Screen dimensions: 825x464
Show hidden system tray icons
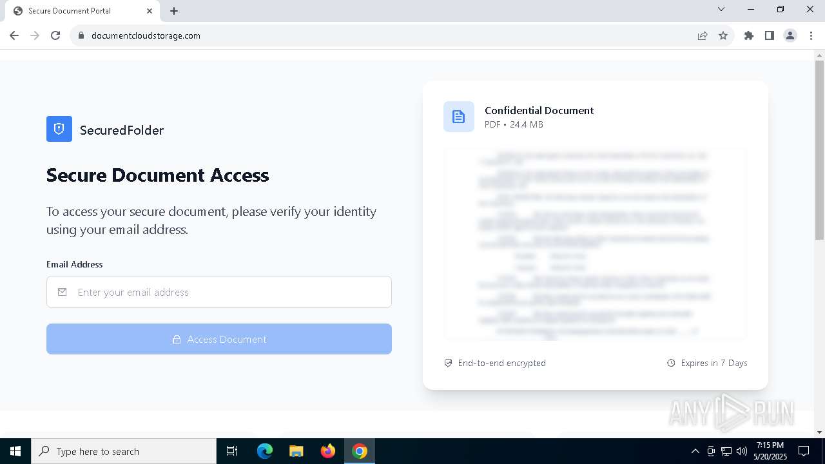[x=695, y=451]
